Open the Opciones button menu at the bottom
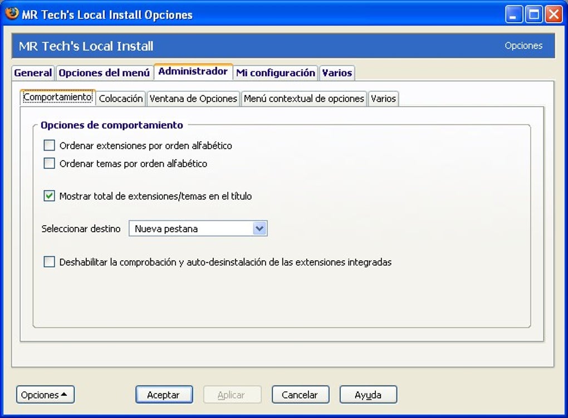The image size is (568, 418). (45, 395)
